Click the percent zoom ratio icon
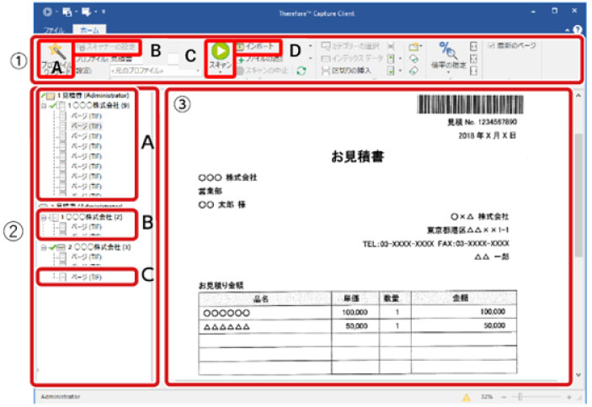The height and width of the screenshot is (407, 592). pos(448,50)
